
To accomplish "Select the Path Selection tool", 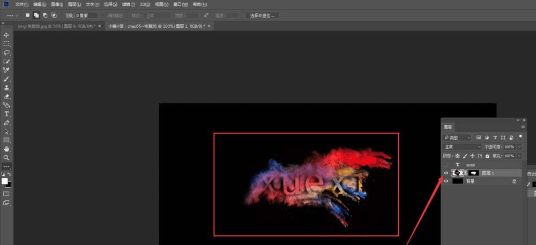I will coord(6,132).
